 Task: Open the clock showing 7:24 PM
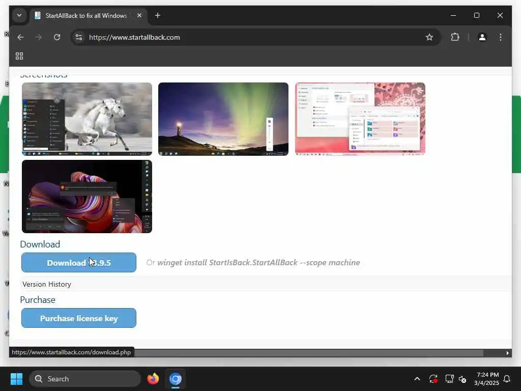pos(487,379)
